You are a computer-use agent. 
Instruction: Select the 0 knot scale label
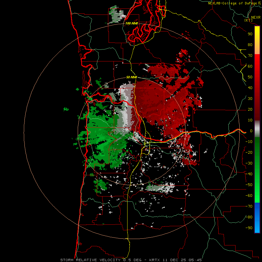[x=251, y=131]
